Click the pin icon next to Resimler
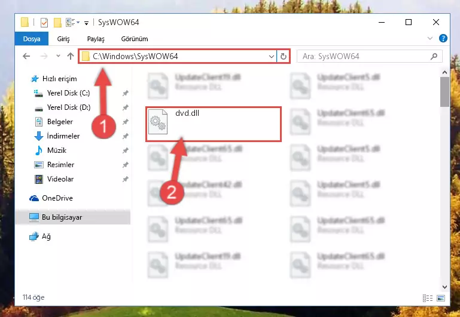The width and height of the screenshot is (460, 317). click(125, 165)
